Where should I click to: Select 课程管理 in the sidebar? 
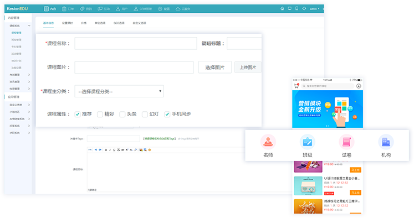pyautogui.click(x=17, y=33)
